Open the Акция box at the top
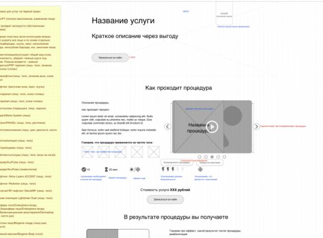Image resolution: width=323 pixels, height=238 pixels. (x=224, y=14)
